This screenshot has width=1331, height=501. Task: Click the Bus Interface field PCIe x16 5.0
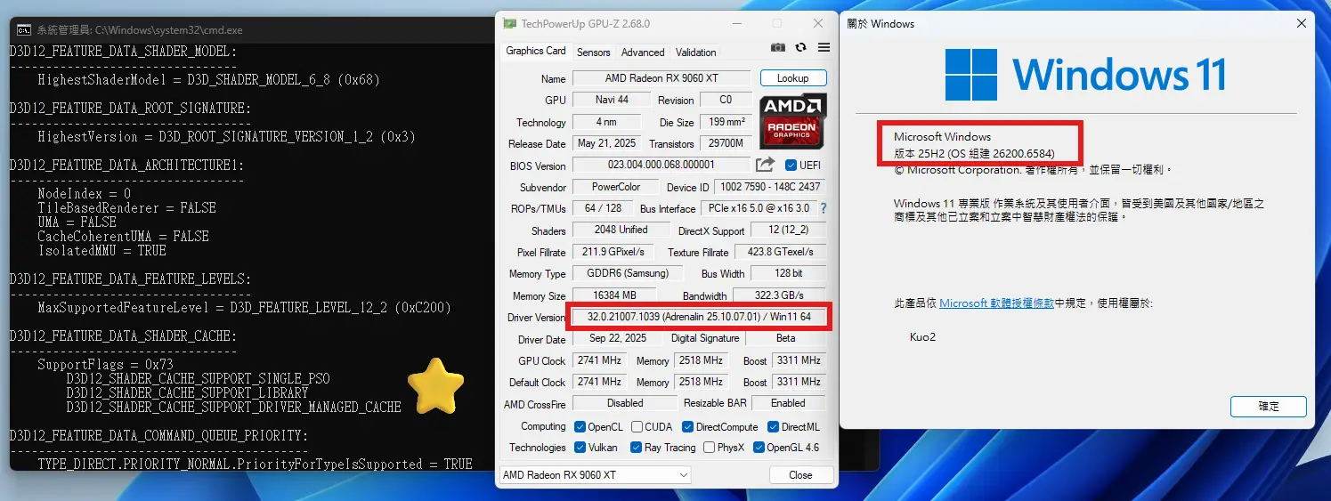759,208
